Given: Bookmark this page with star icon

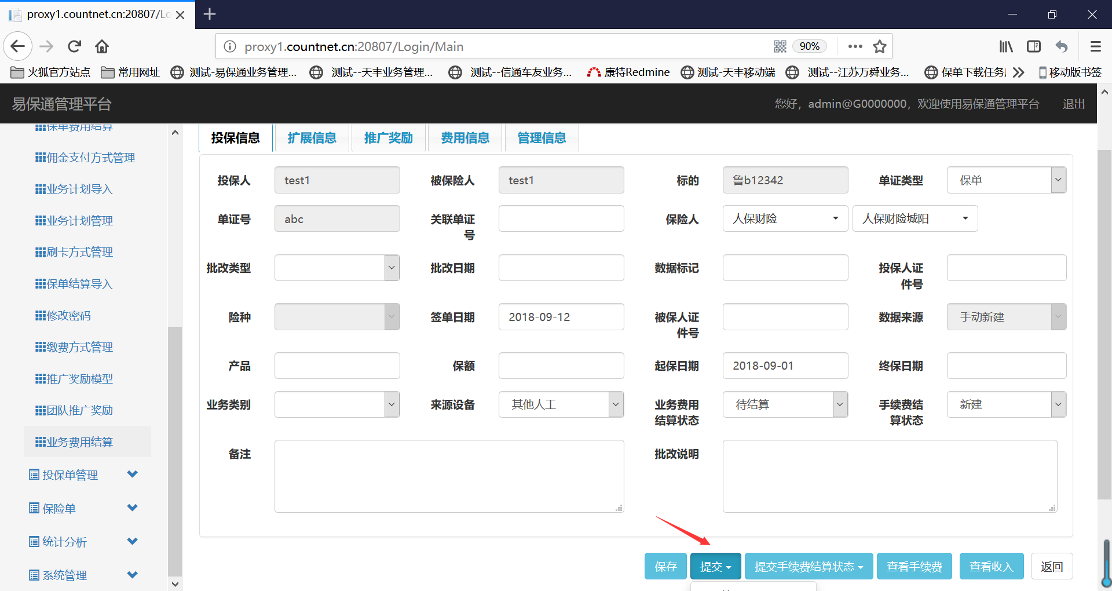Looking at the screenshot, I should (879, 46).
